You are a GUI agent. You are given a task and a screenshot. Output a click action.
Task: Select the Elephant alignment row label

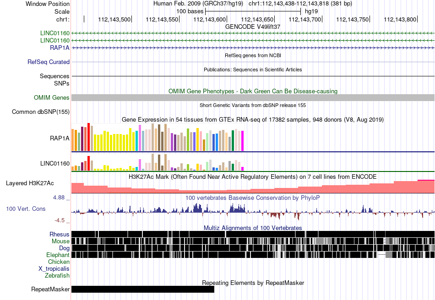58,255
